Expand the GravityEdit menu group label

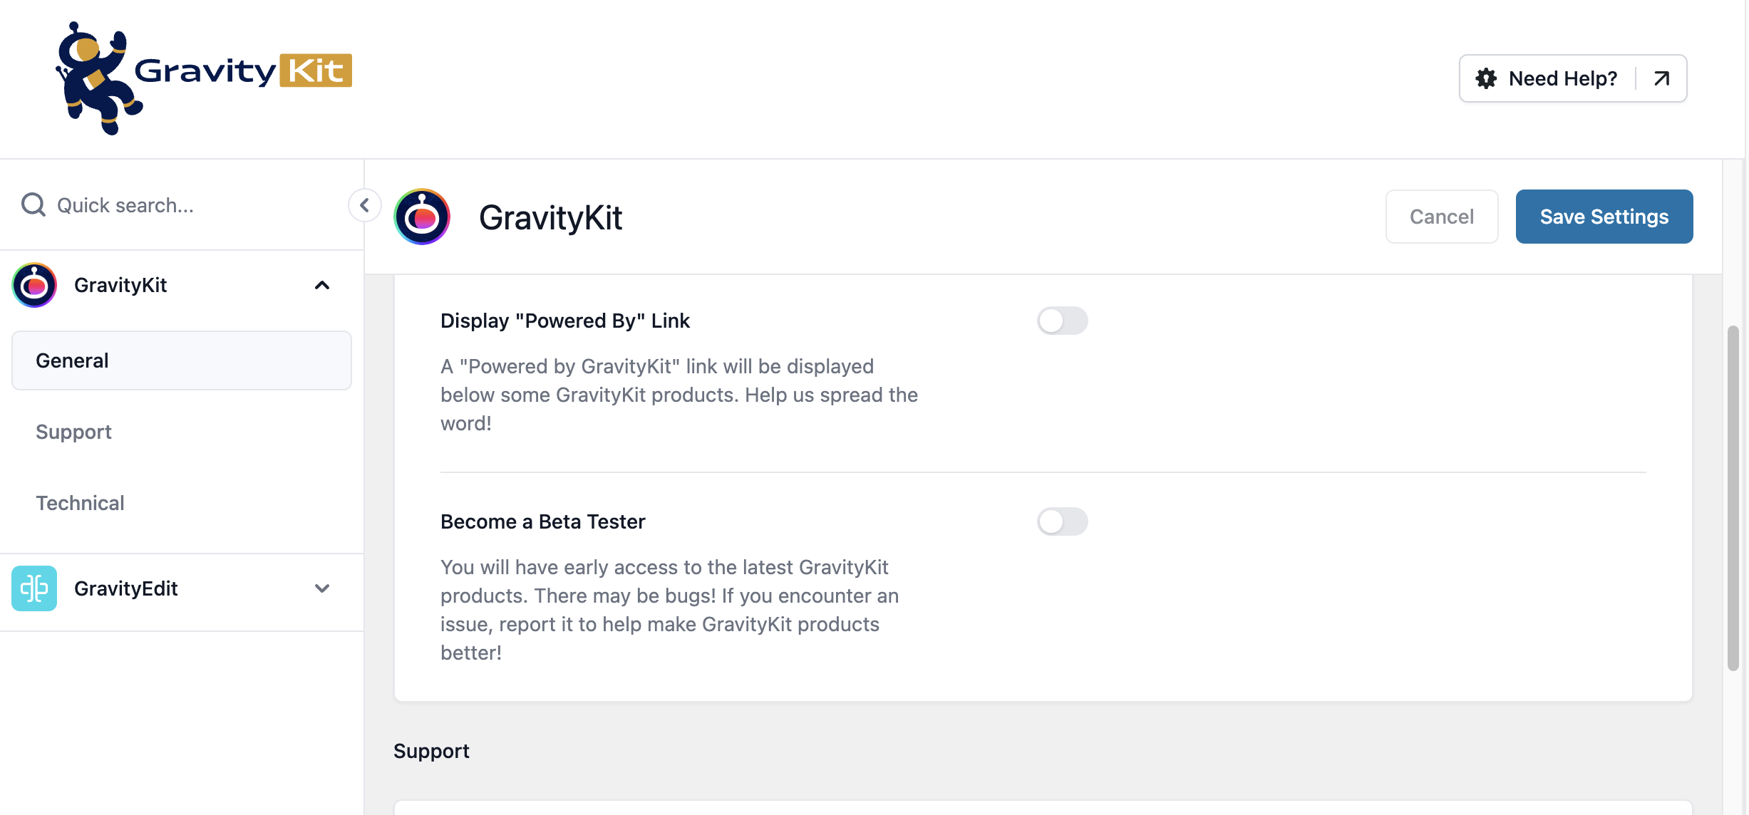coord(125,588)
